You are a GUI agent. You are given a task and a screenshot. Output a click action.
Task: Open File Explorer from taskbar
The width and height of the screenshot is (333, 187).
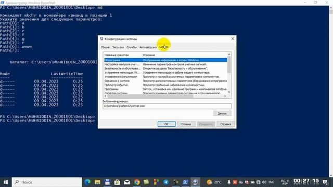(x=97, y=182)
